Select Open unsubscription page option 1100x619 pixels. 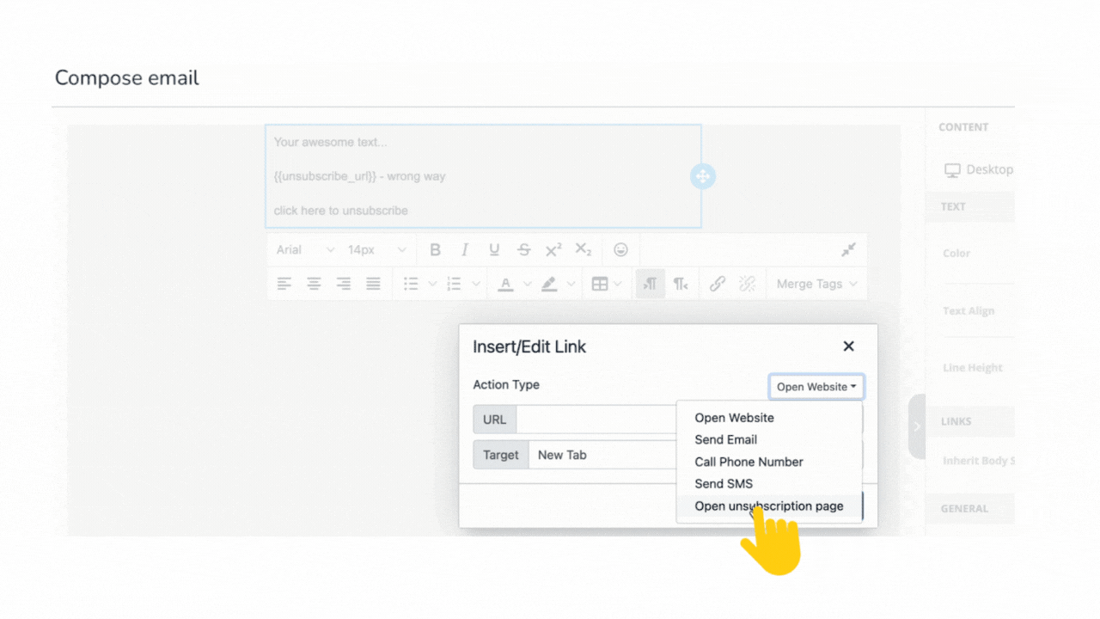[768, 506]
